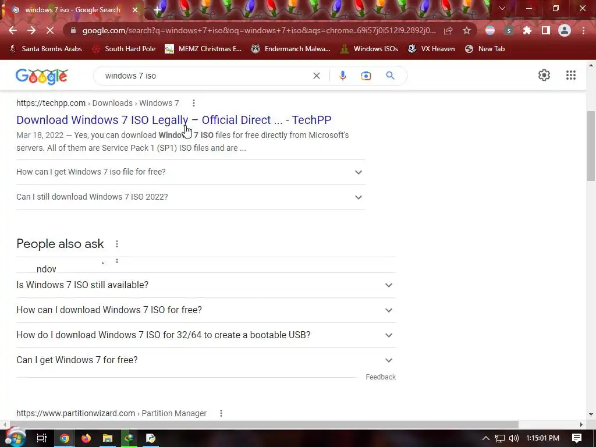Click the vertical page scrollbar thumb
596x447 pixels.
click(x=590, y=146)
